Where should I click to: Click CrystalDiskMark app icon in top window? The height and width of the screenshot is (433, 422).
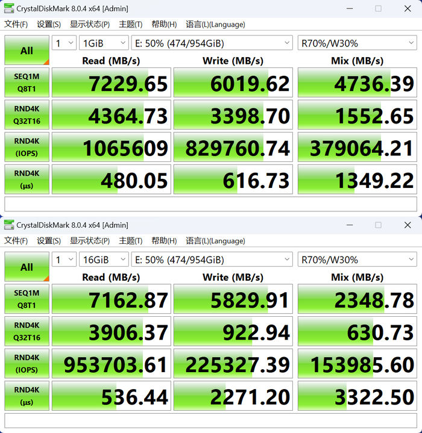(x=9, y=8)
